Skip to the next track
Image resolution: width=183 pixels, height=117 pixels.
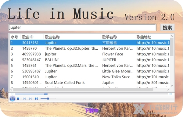30,99
